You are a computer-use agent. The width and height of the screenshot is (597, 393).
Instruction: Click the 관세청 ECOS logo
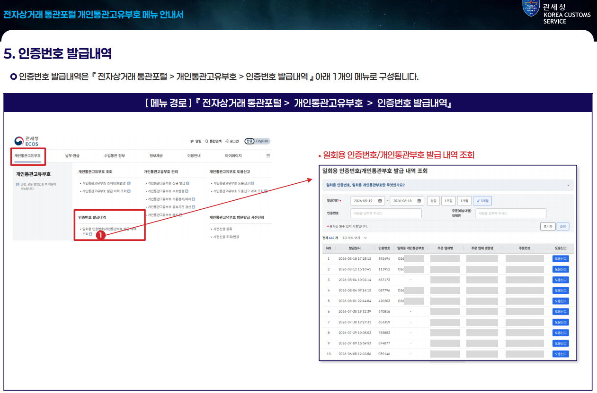click(x=27, y=141)
